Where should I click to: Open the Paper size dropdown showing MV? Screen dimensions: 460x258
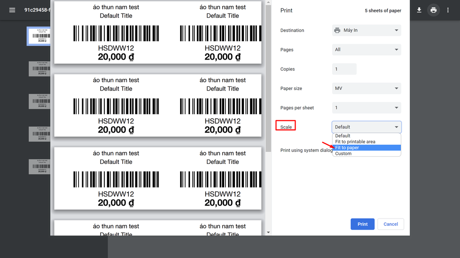367,88
